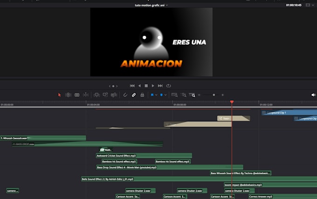The image size is (317, 199).
Task: Open the marker color dropdown arrow
Action: [x=165, y=95]
